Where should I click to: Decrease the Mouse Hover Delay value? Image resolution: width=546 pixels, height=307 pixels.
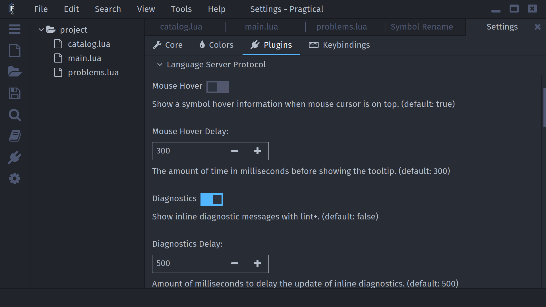[235, 151]
